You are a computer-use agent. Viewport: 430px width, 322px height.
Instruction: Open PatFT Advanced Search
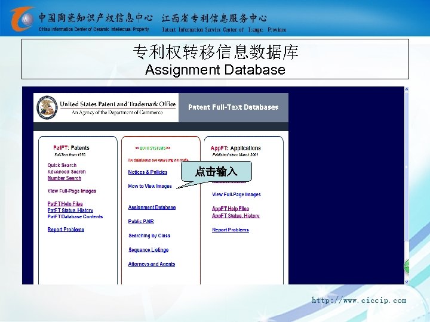coord(67,172)
